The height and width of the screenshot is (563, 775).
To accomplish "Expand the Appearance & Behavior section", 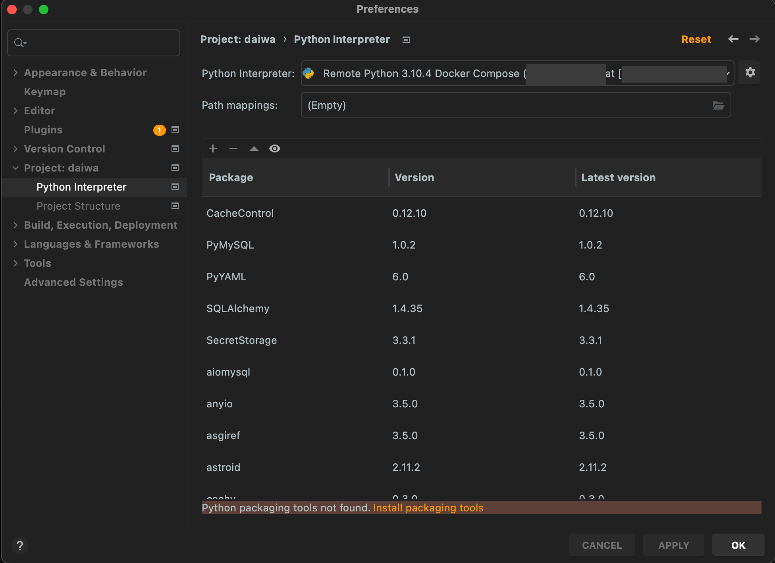I will pyautogui.click(x=15, y=72).
